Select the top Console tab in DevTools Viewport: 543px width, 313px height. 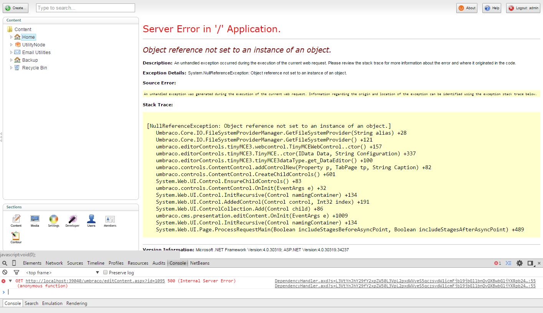coord(178,263)
